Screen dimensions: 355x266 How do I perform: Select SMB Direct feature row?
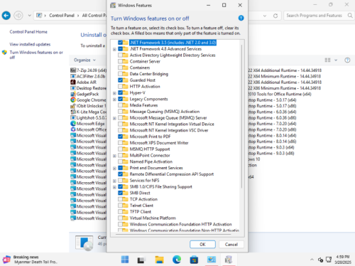coord(140,193)
